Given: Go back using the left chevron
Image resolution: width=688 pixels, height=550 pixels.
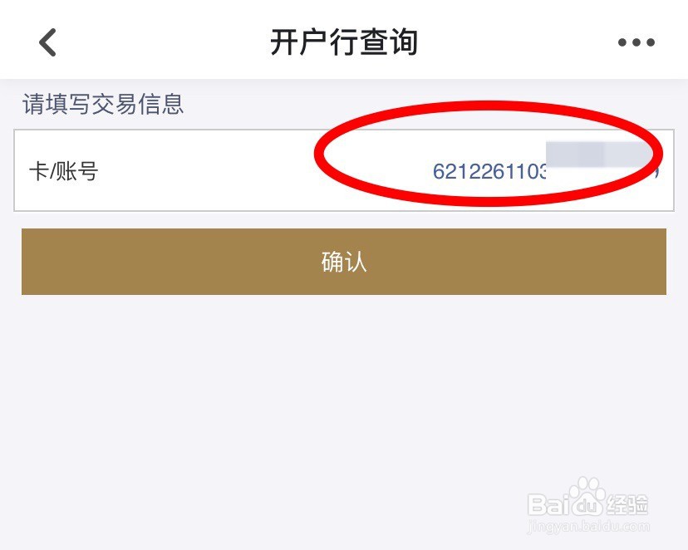Looking at the screenshot, I should (48, 42).
